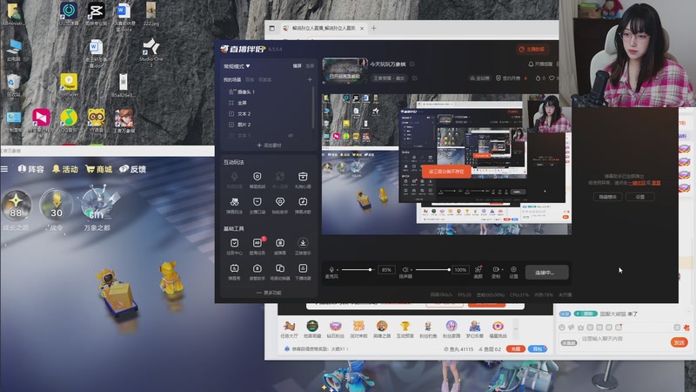Click the 美颜 beauty icon
The height and width of the screenshot is (392, 696).
click(478, 269)
